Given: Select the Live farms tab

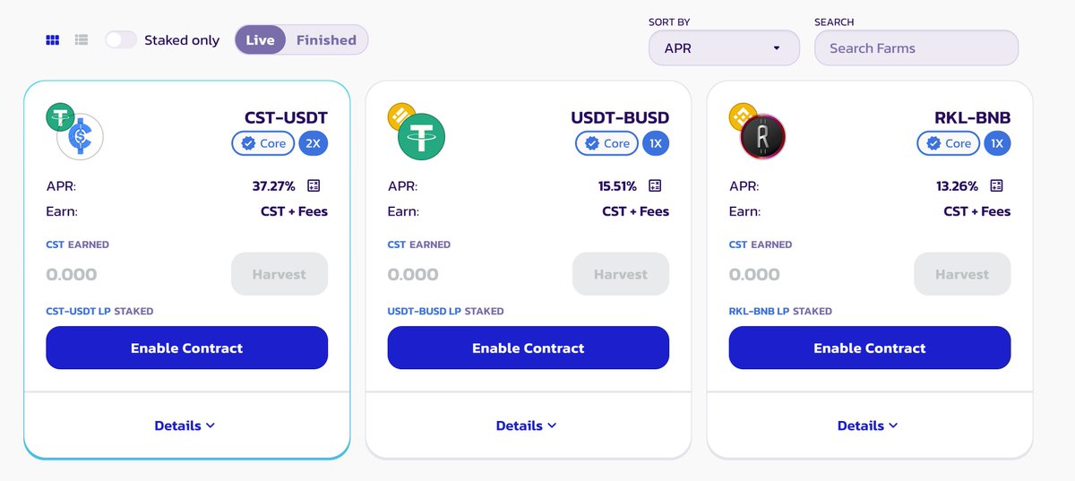Looking at the screenshot, I should tap(261, 40).
